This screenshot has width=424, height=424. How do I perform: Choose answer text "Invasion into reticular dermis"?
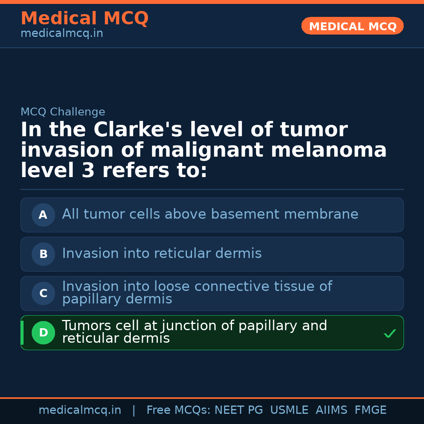[162, 254]
